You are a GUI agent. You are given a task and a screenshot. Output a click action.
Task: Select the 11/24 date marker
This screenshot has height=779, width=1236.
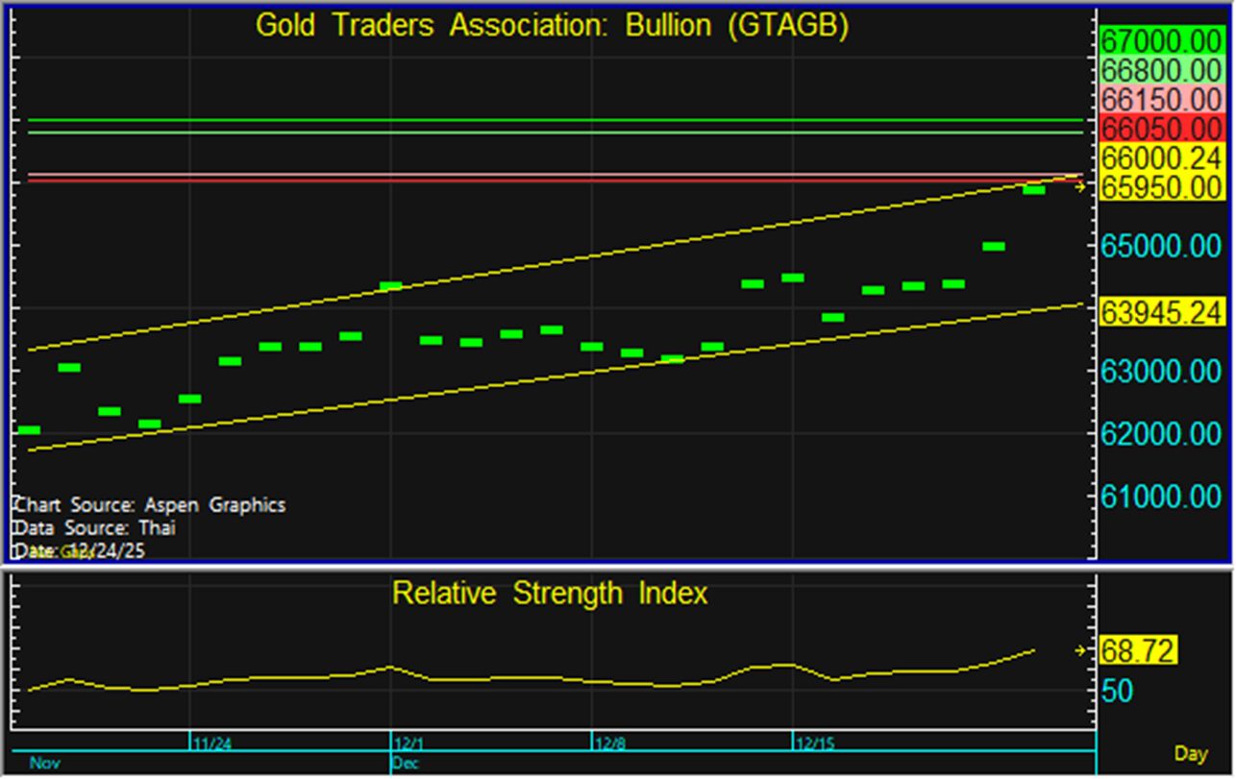[x=210, y=743]
